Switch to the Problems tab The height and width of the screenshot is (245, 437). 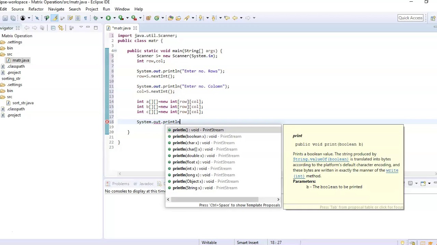pyautogui.click(x=118, y=183)
